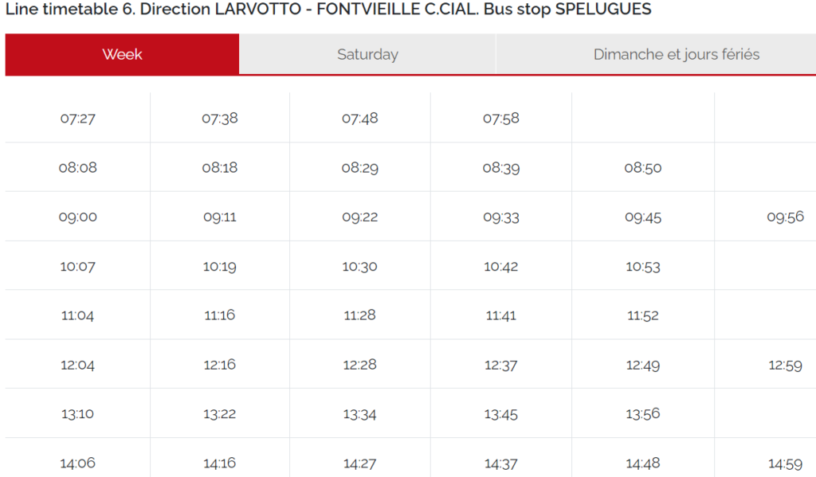
Task: Click the 11:41 departure time
Action: (x=500, y=315)
